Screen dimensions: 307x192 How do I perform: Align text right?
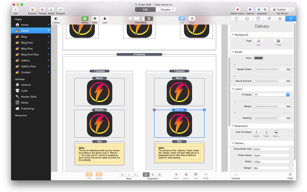(159, 174)
